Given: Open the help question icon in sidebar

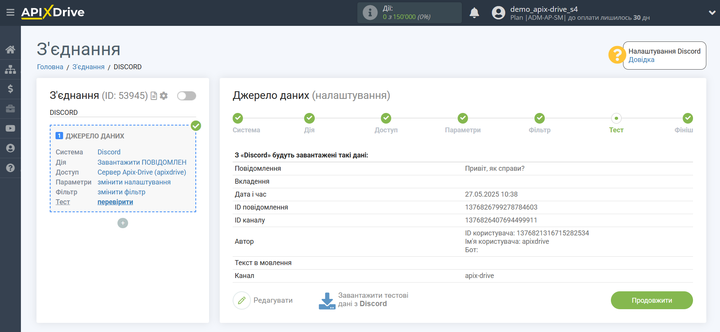Looking at the screenshot, I should click(10, 168).
